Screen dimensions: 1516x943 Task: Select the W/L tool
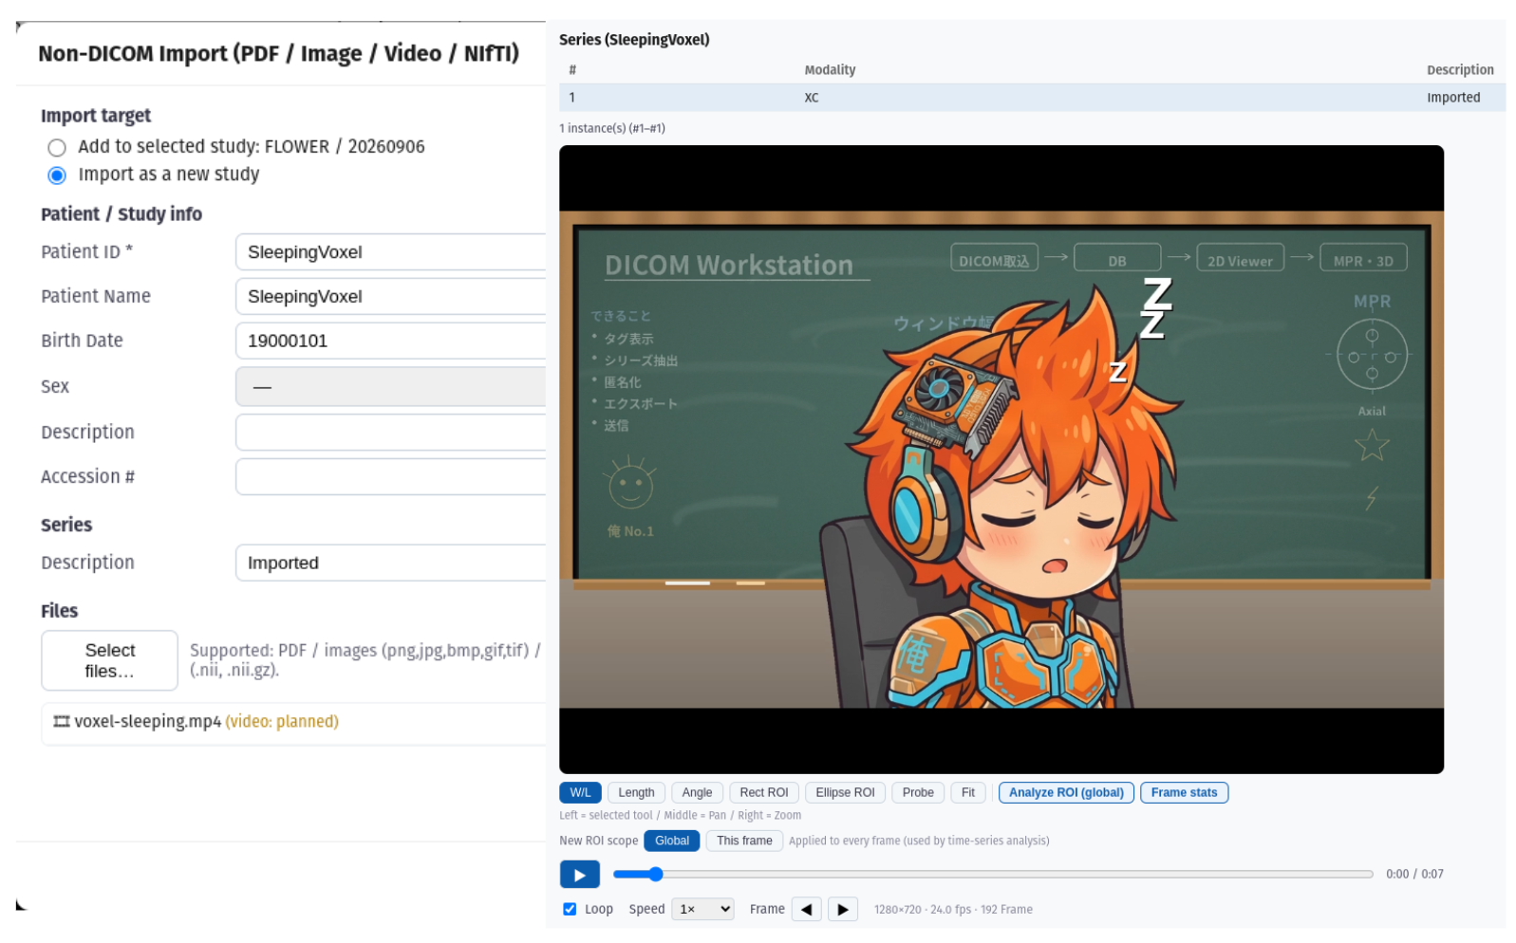(580, 792)
